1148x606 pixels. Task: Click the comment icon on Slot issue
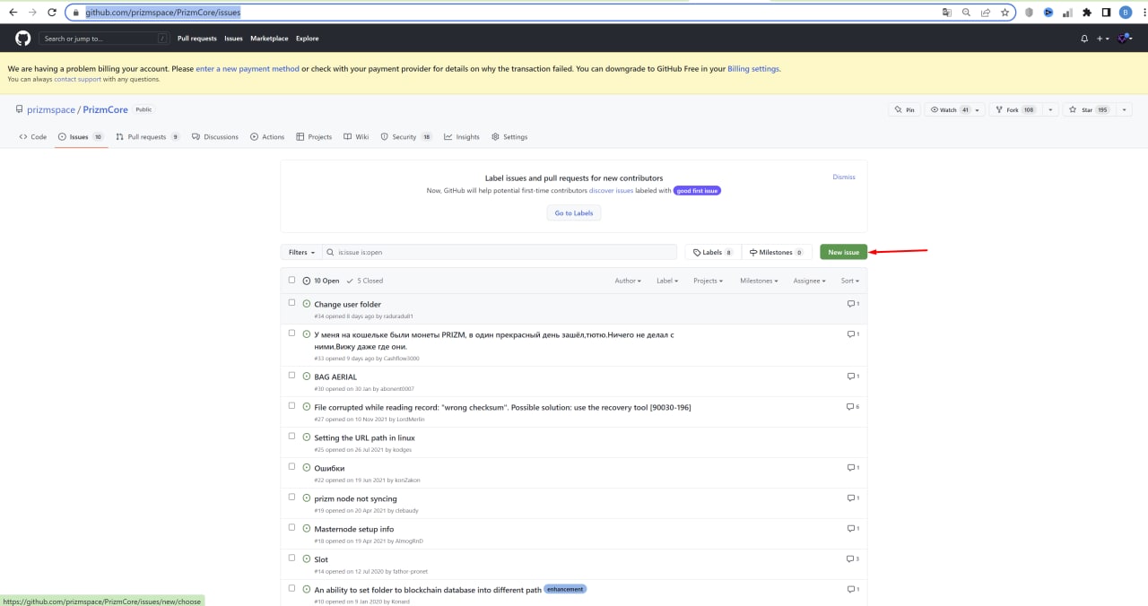click(851, 559)
